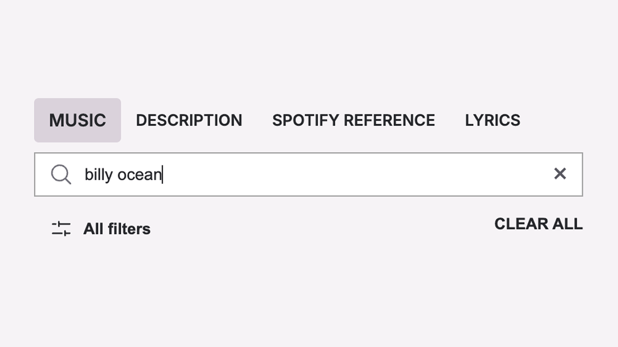
Task: Clear 'billy ocean' using the X icon
Action: pos(560,174)
